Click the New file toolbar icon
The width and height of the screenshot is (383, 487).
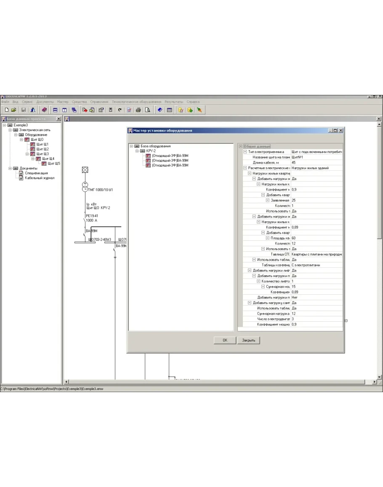[6, 110]
